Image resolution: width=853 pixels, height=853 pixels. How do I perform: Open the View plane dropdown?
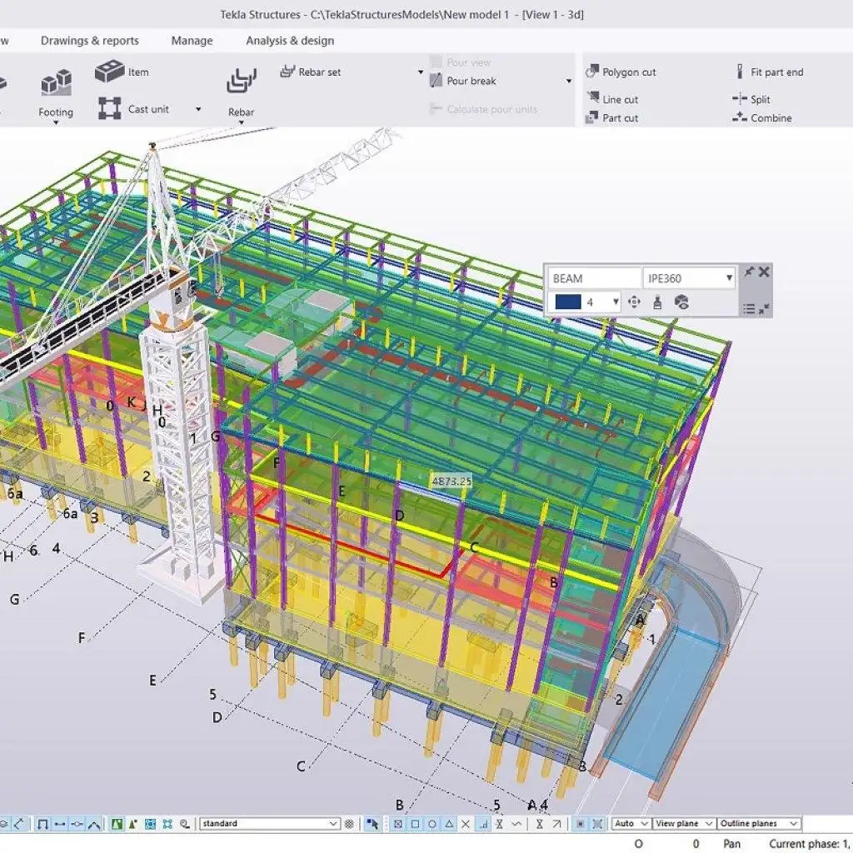[x=684, y=824]
